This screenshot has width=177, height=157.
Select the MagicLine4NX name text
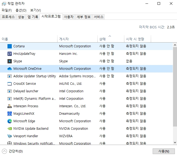pyautogui.click(x=24, y=113)
